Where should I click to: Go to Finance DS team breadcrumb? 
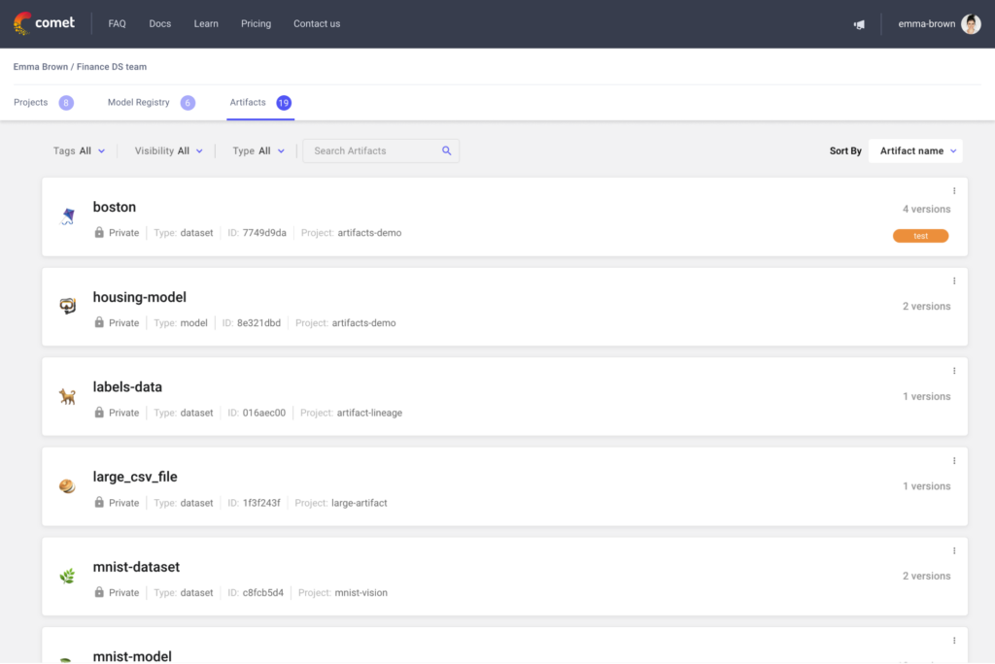coord(112,67)
